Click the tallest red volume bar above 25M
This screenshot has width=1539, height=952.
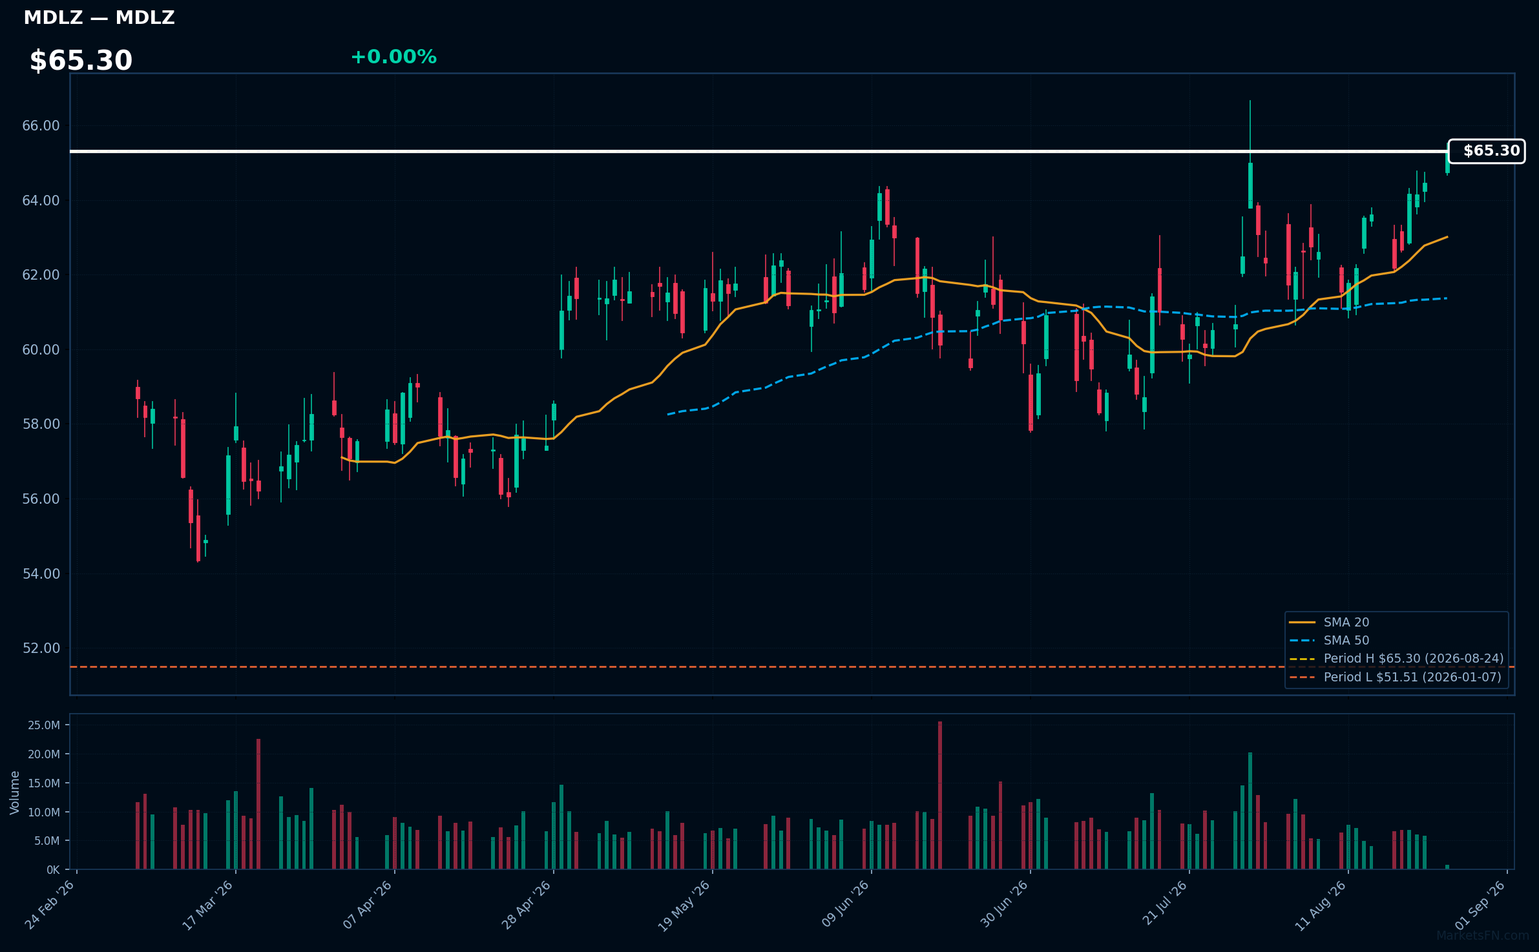tap(940, 795)
